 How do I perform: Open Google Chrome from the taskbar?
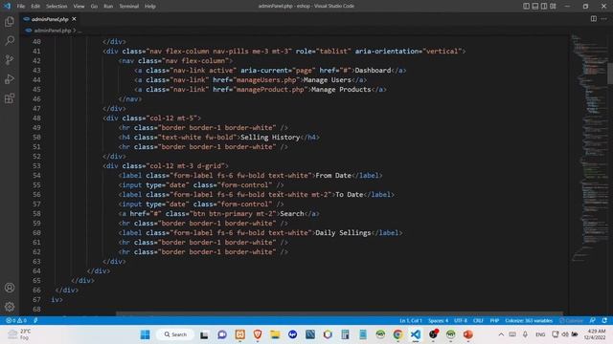click(398, 334)
